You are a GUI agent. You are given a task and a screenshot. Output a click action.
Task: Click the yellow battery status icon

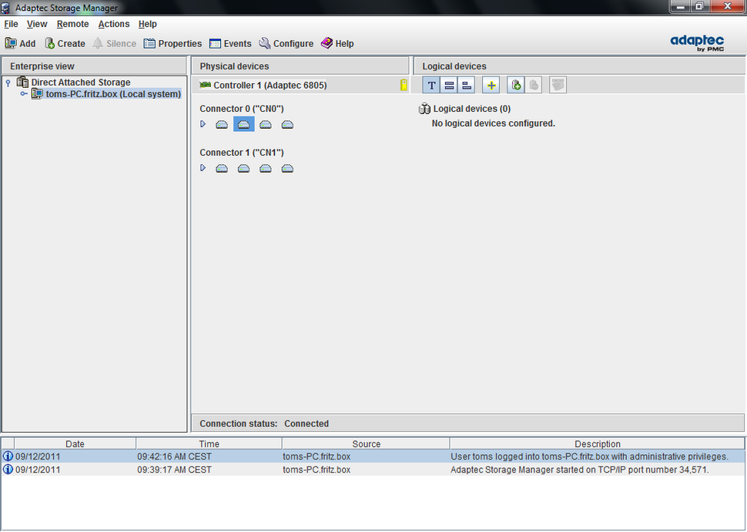pyautogui.click(x=404, y=85)
